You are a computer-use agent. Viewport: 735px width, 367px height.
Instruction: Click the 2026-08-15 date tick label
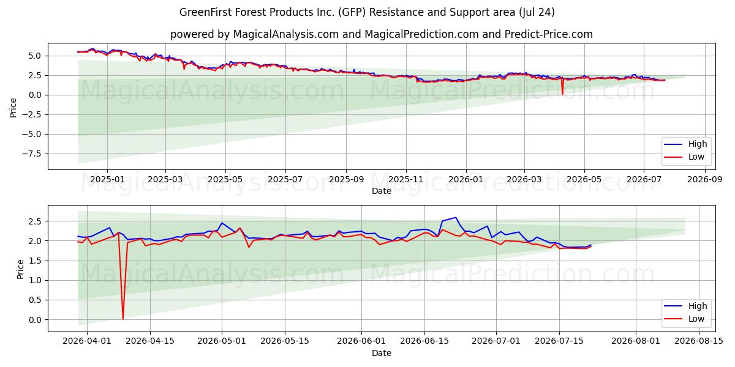point(699,342)
